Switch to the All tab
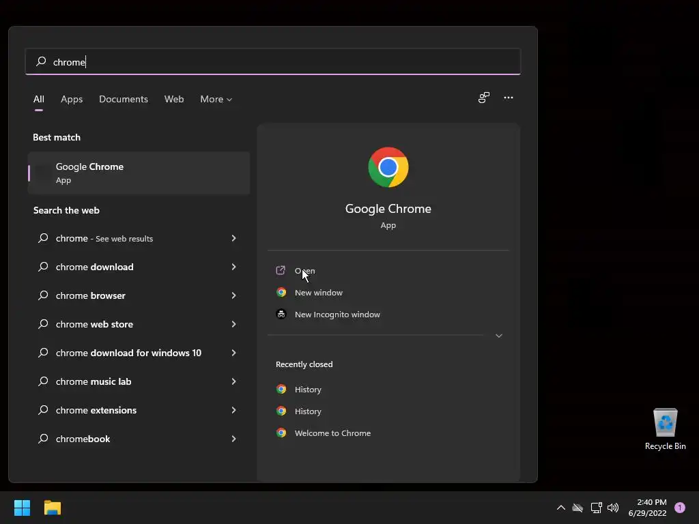 pyautogui.click(x=39, y=100)
